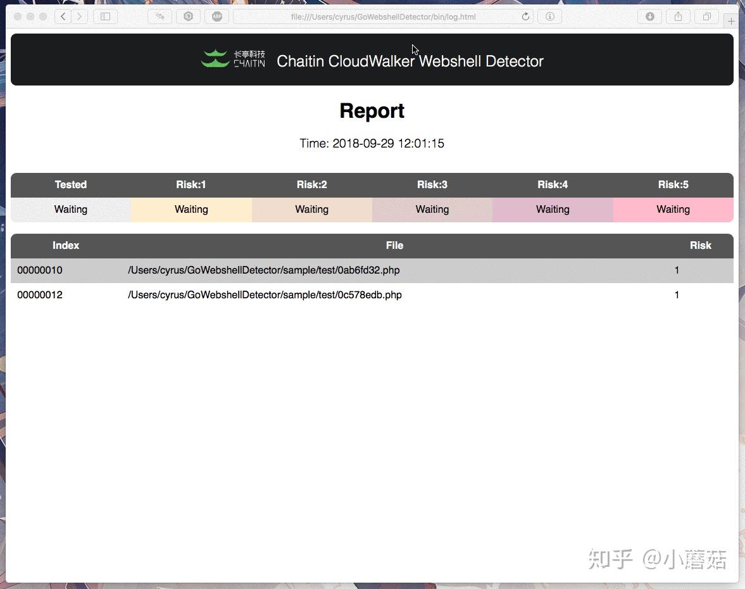Click the page reload icon in address bar
The image size is (745, 589).
pos(525,16)
